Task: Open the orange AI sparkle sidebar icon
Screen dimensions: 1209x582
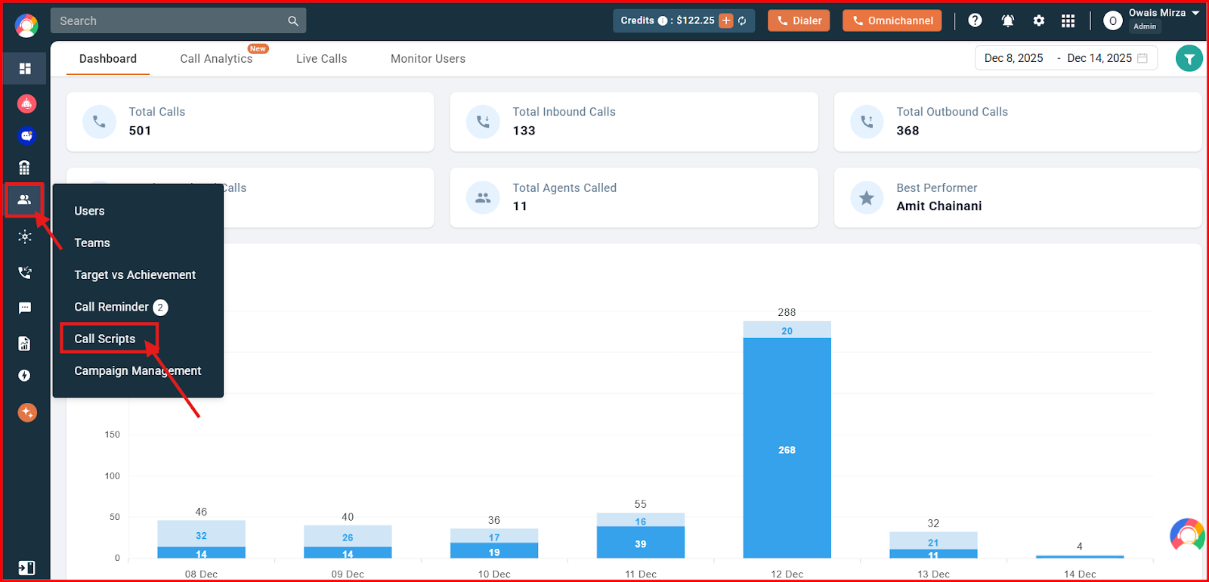Action: pyautogui.click(x=27, y=412)
